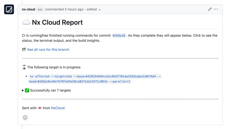Image resolution: width=226 pixels, height=129 pixels.
Task: Click the nx-cloud avatar logo
Action: click(9, 10)
